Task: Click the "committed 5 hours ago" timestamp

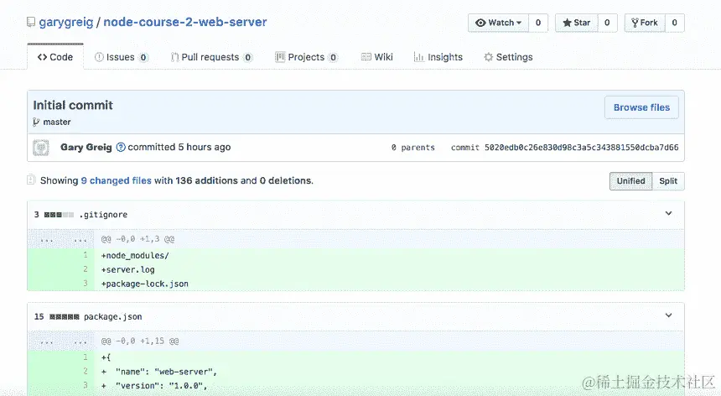Action: click(x=179, y=147)
